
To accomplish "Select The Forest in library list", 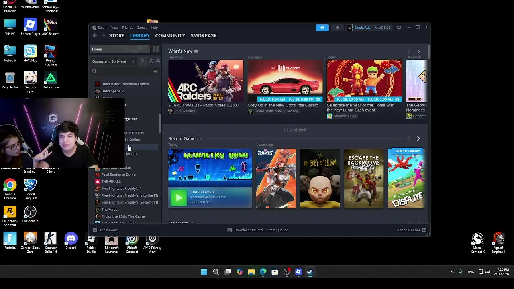I will pyautogui.click(x=110, y=210).
